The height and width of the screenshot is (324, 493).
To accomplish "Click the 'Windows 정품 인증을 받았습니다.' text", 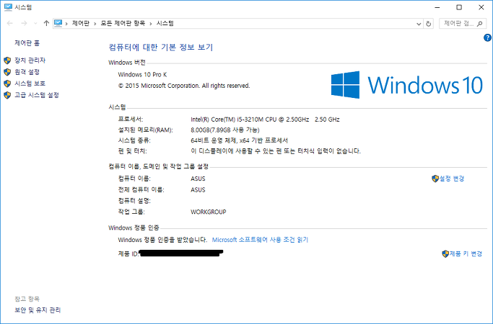I will pyautogui.click(x=162, y=240).
